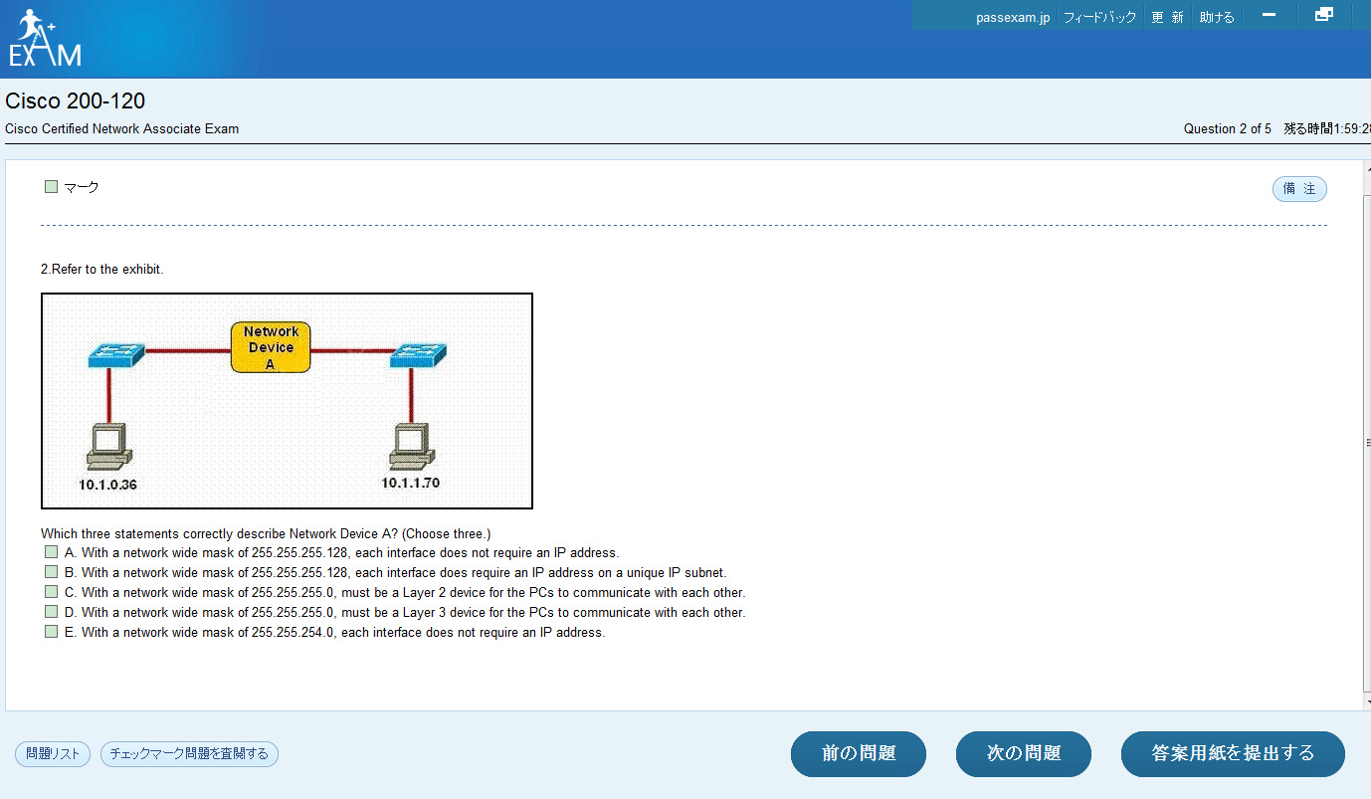Viewport: 1371px width, 799px height.
Task: Tick answer C checkbox
Action: coord(52,592)
